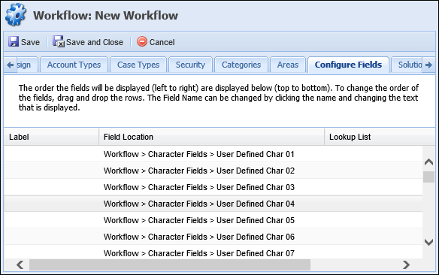The height and width of the screenshot is (275, 439).
Task: Click horizontal scrollbar left arrow
Action: pos(20,264)
